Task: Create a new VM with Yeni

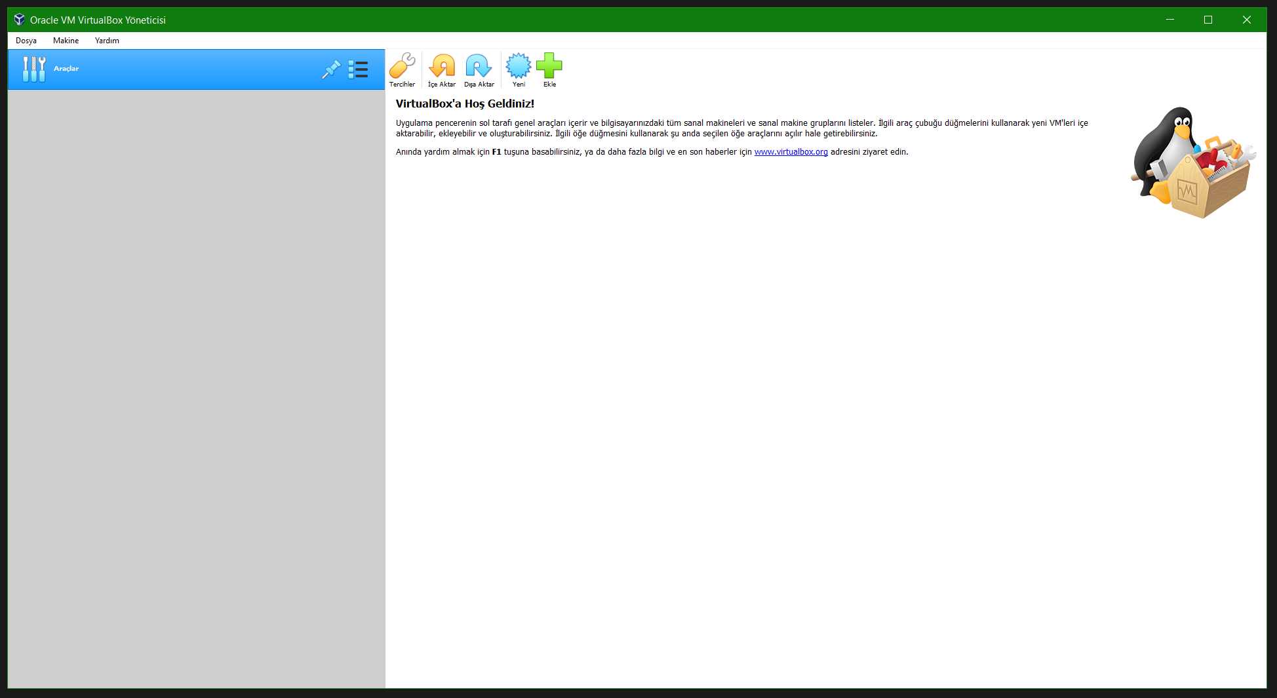Action: [x=519, y=69]
